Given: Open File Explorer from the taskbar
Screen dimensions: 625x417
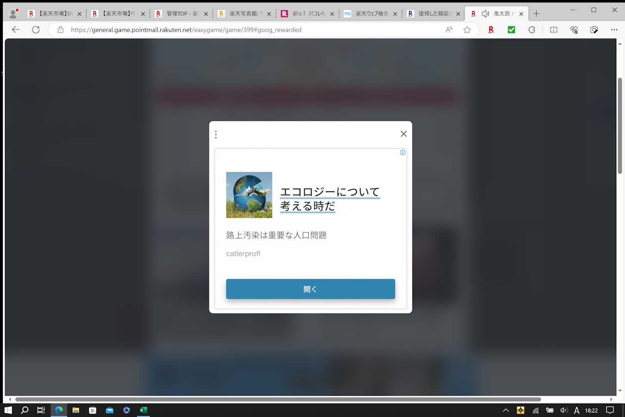Looking at the screenshot, I should click(76, 410).
